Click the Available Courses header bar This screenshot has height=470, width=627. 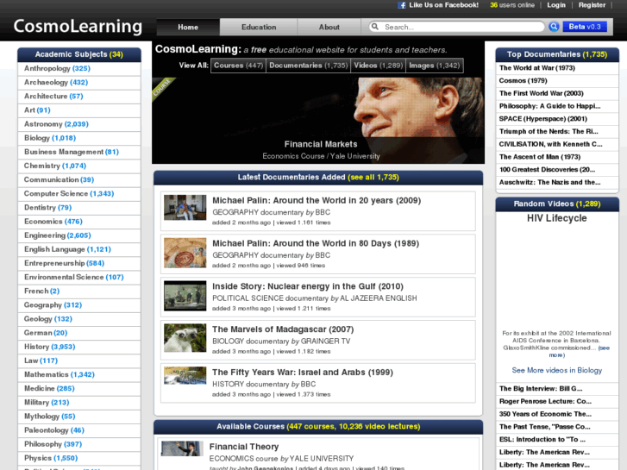pos(318,427)
